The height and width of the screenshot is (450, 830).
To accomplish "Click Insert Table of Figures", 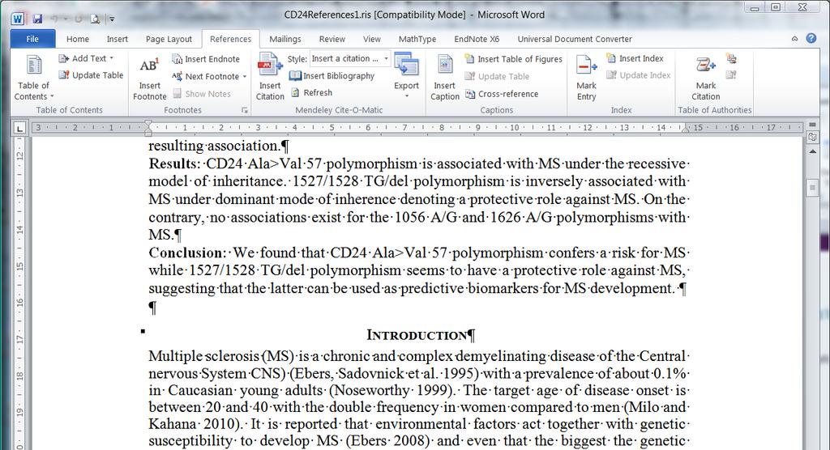I will click(x=513, y=59).
